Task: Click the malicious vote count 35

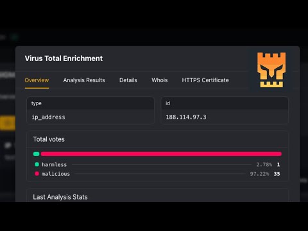Action: coord(277,174)
